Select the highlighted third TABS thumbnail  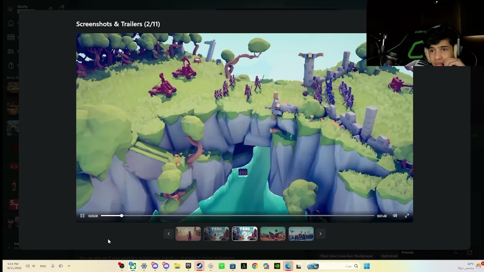pos(245,234)
